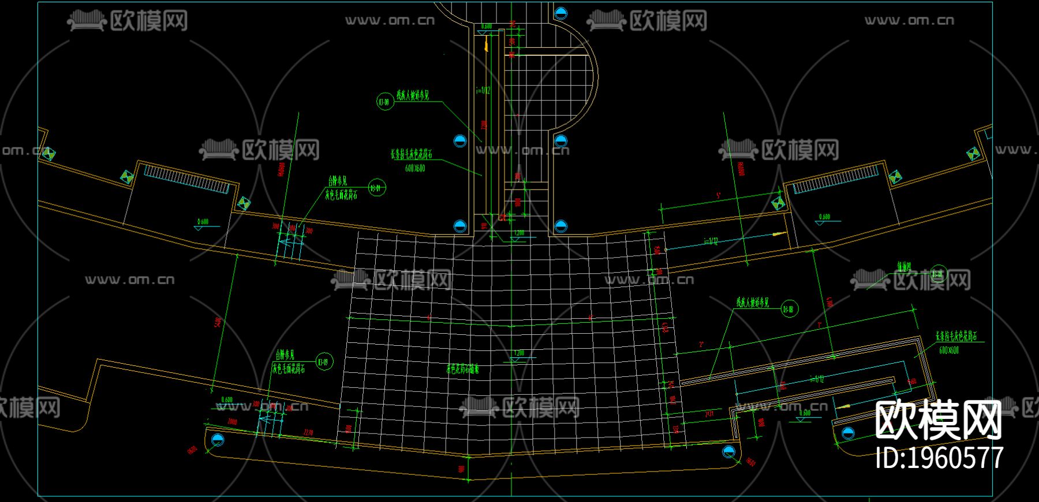The width and height of the screenshot is (1039, 502).
Task: Select the 灰色花岗石铺地 paving label
Action: pyautogui.click(x=462, y=369)
